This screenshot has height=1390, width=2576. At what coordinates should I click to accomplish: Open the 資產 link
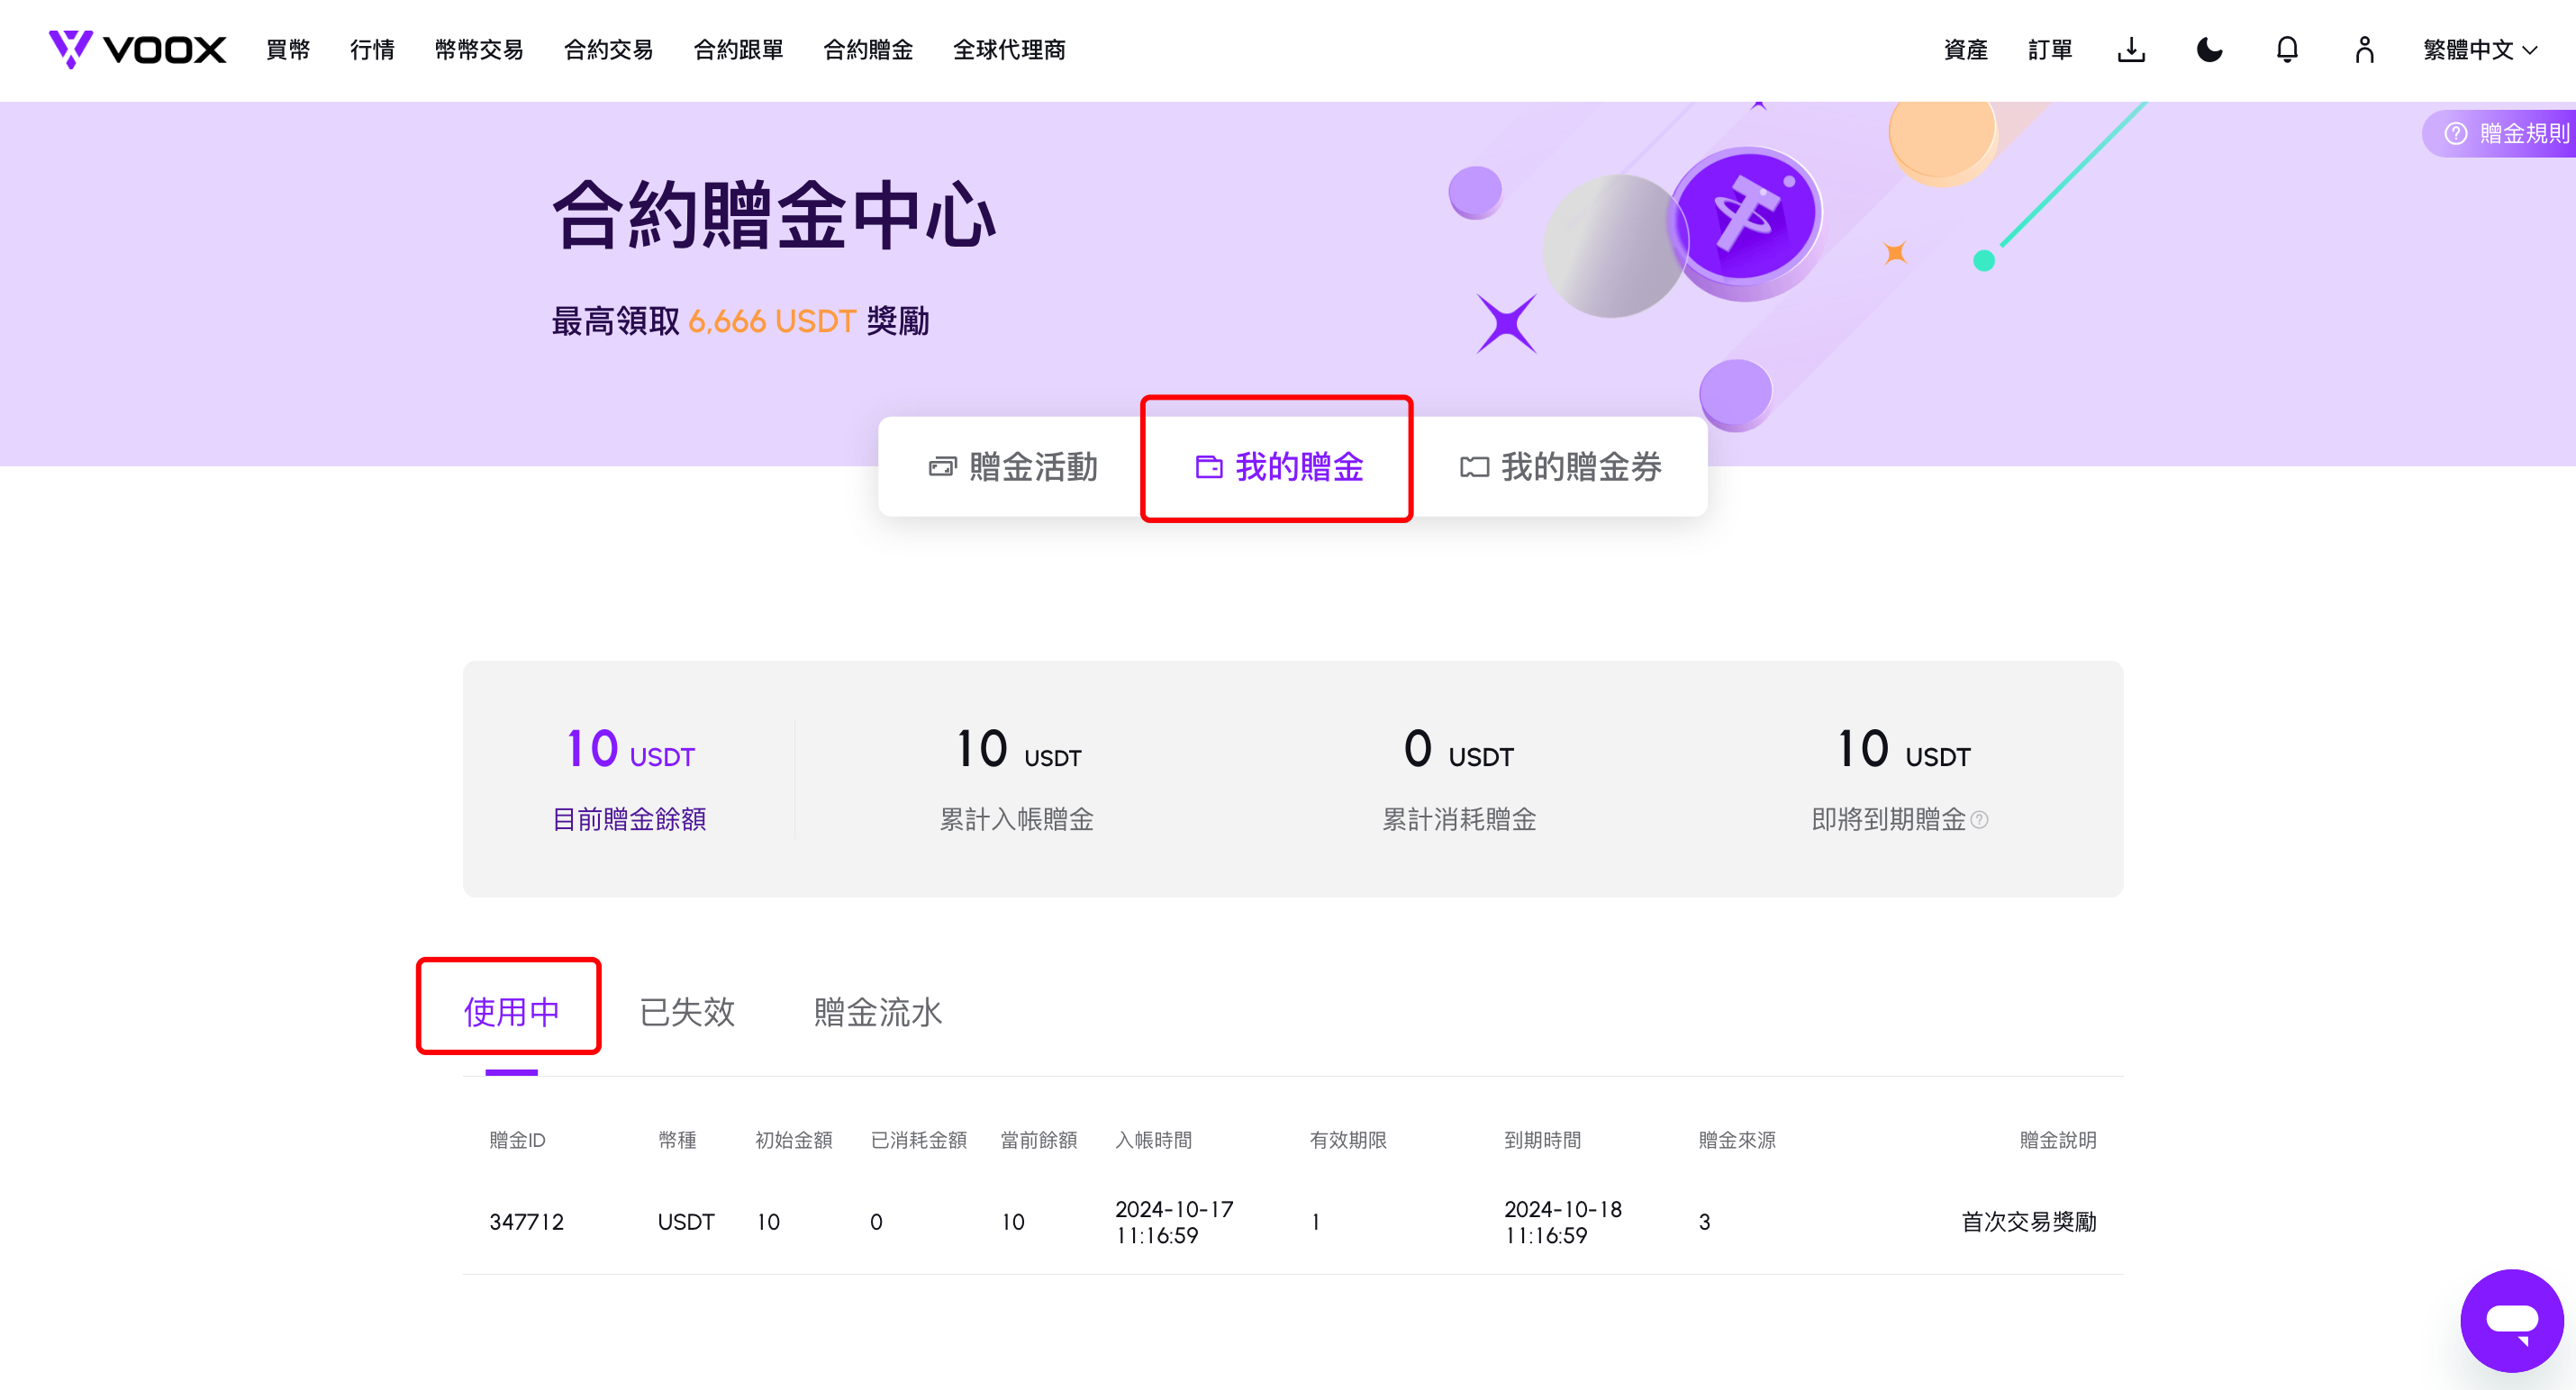(1965, 49)
